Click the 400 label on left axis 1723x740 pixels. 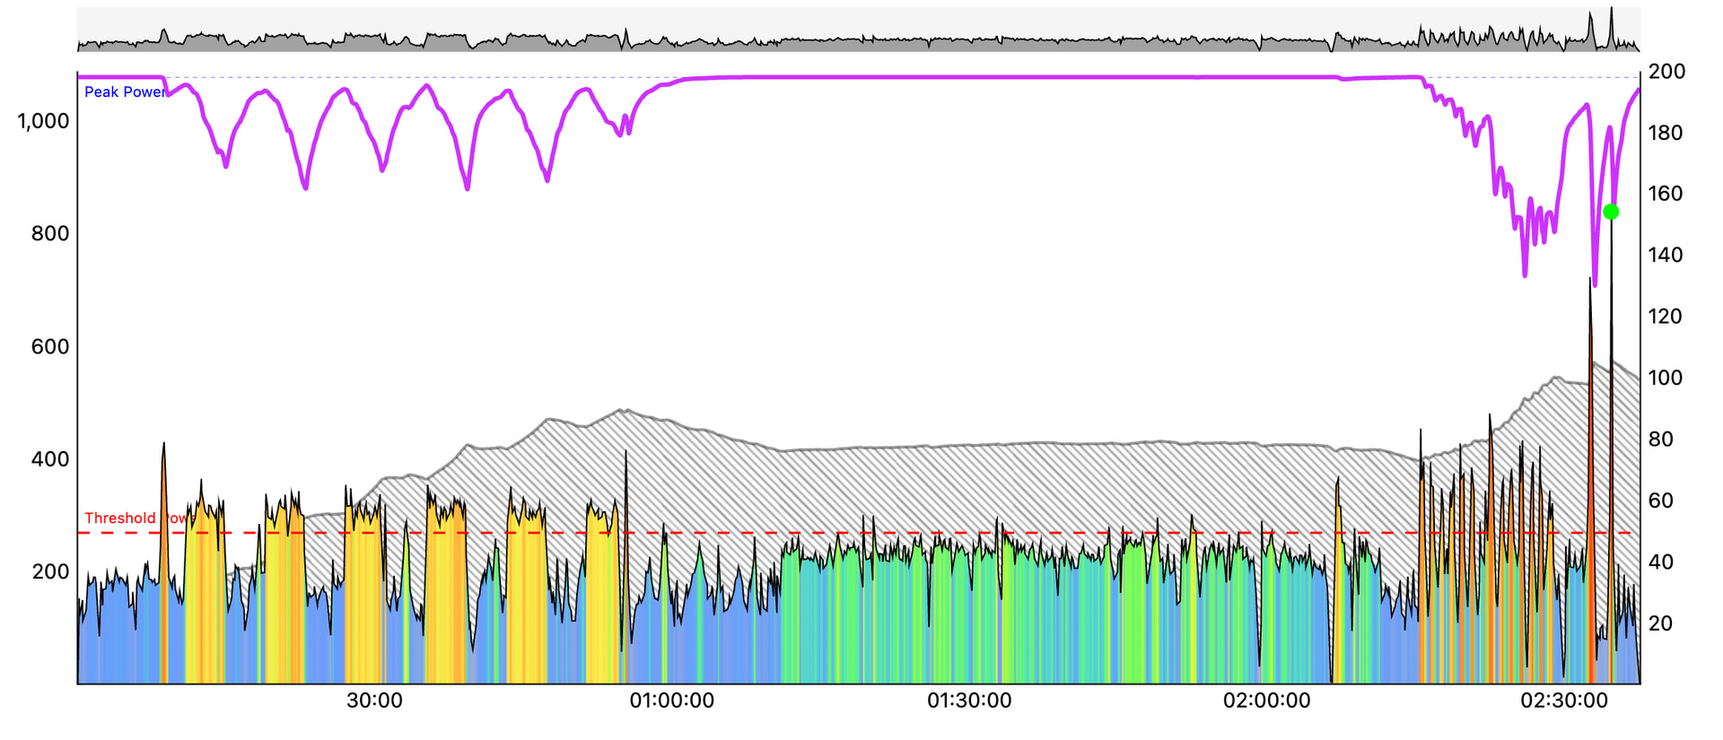pyautogui.click(x=50, y=459)
